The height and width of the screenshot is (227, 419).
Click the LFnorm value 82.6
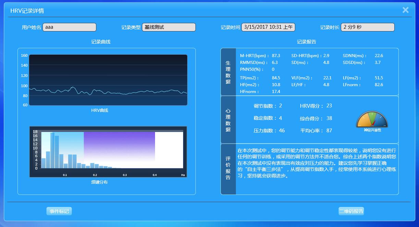tap(379, 85)
